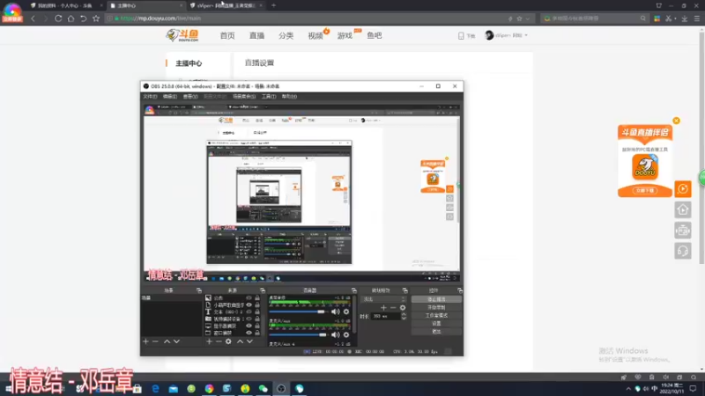Add a new source with the plus icon
Image resolution: width=705 pixels, height=396 pixels.
209,341
